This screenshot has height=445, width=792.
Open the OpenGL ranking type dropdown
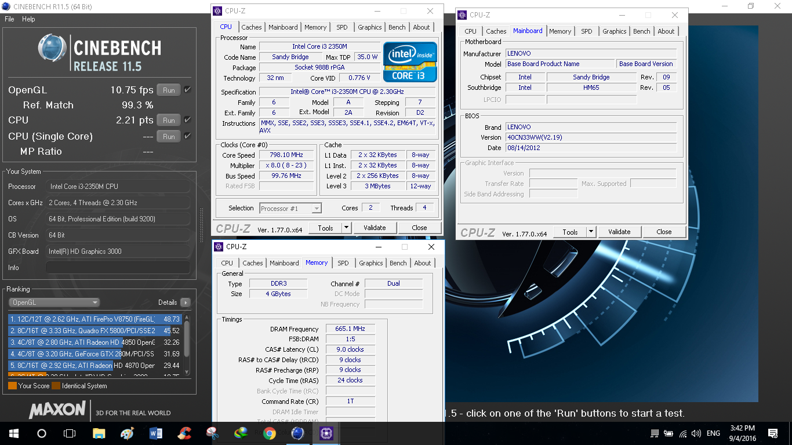point(54,302)
